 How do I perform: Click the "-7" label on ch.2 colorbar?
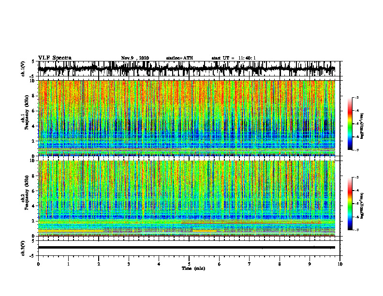tap(357, 230)
